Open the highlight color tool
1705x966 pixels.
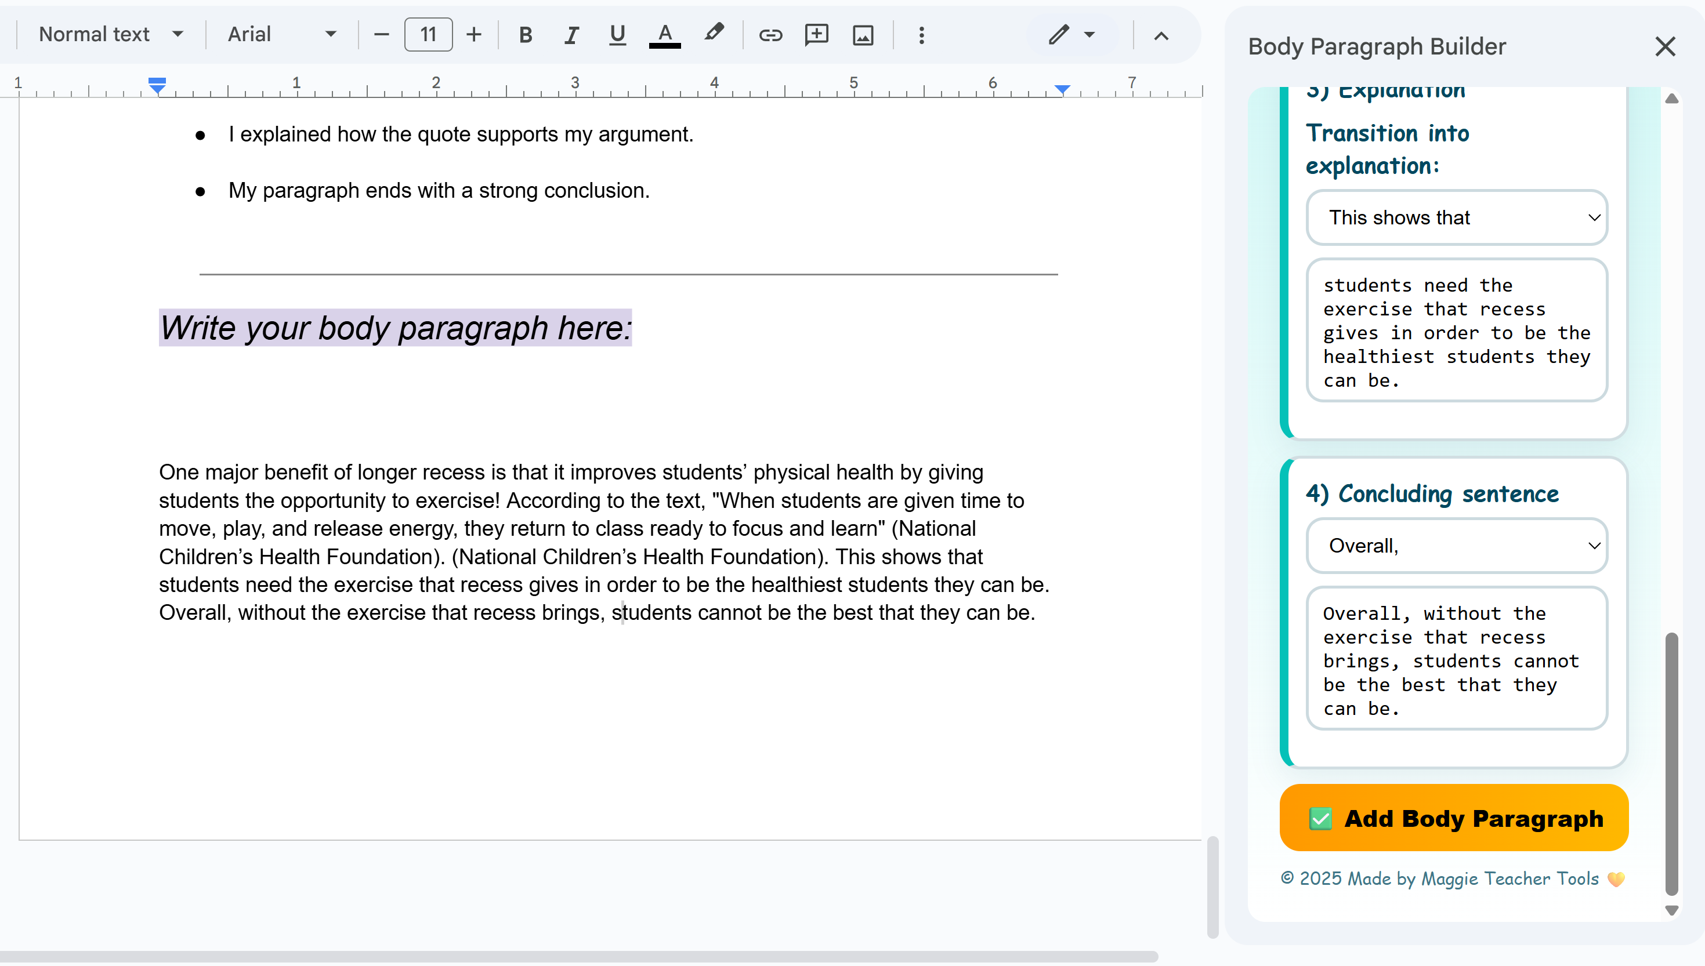coord(714,35)
